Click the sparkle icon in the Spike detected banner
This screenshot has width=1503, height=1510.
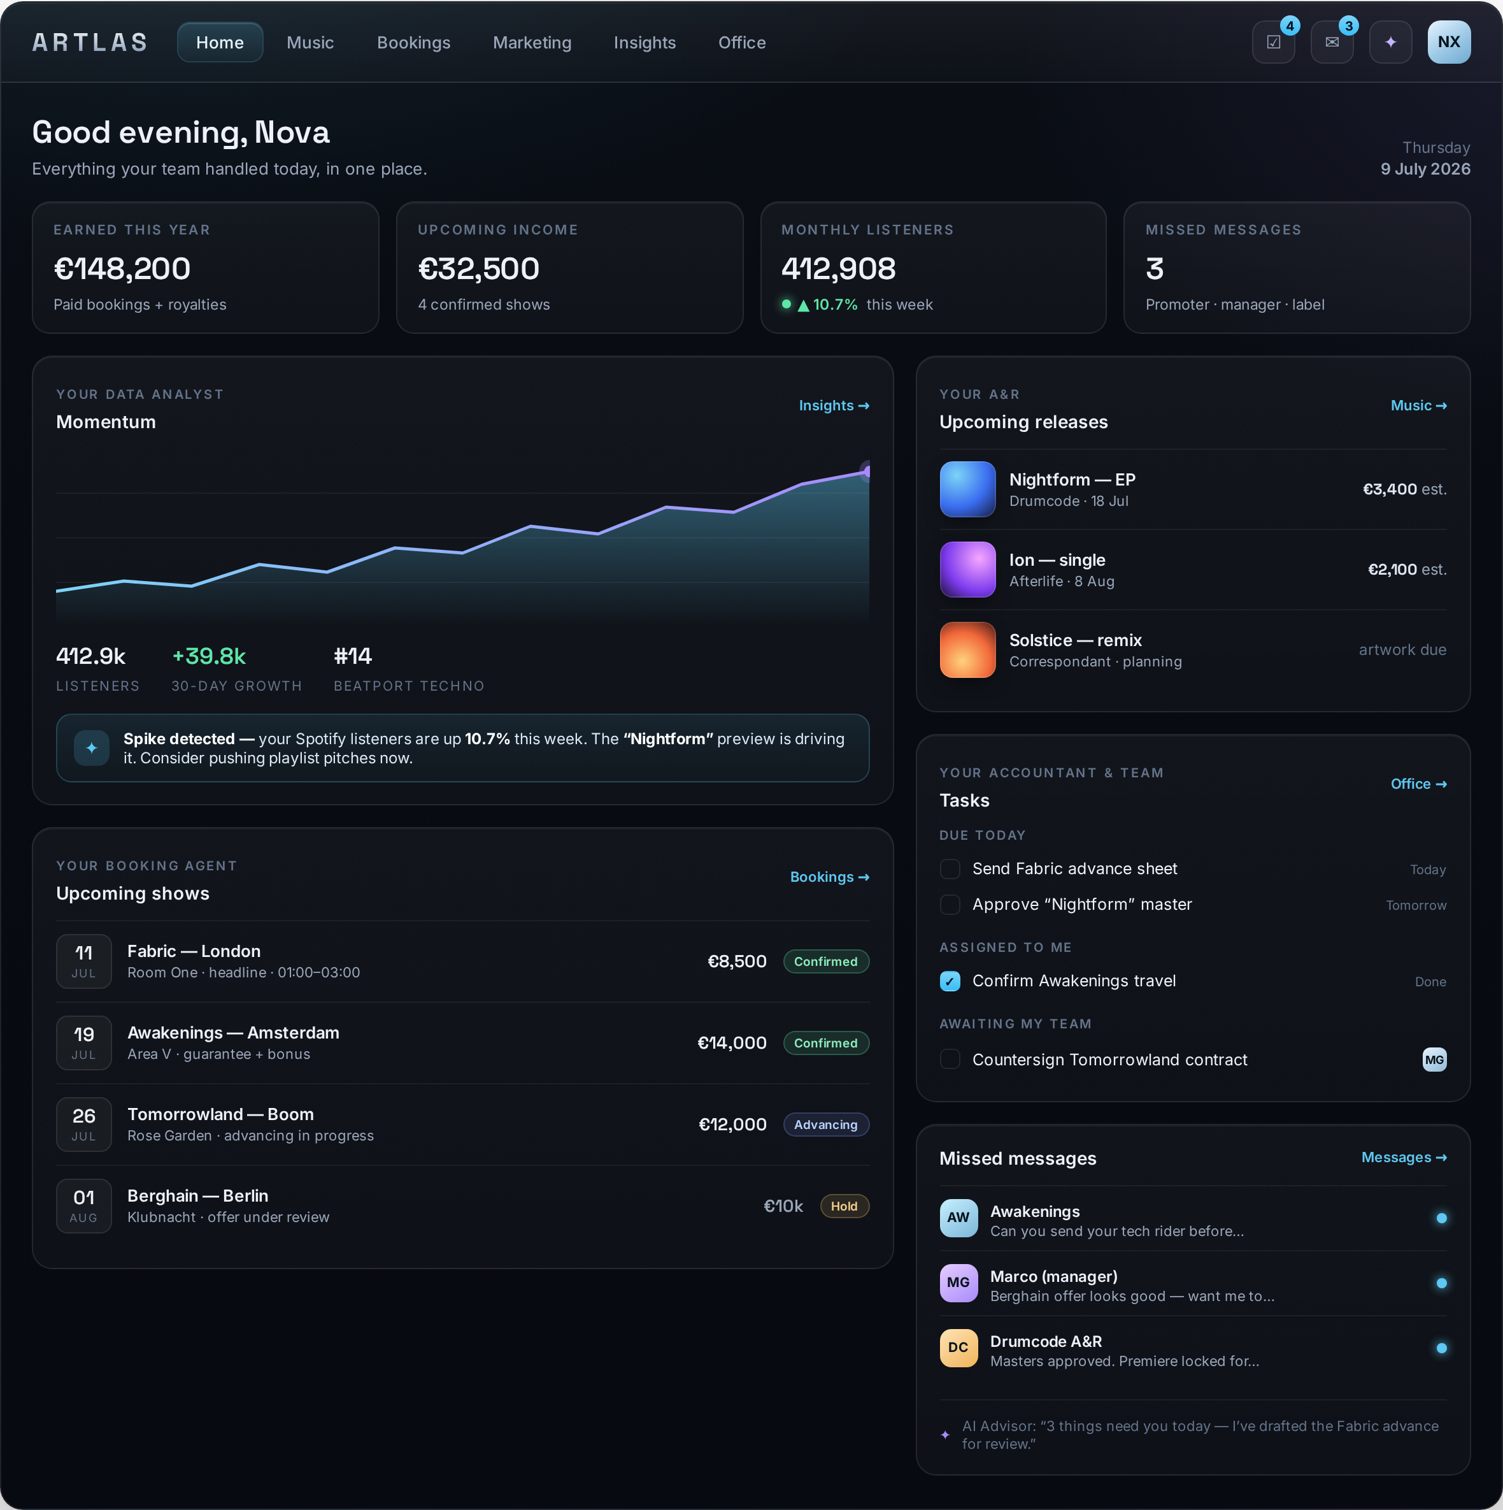click(92, 748)
